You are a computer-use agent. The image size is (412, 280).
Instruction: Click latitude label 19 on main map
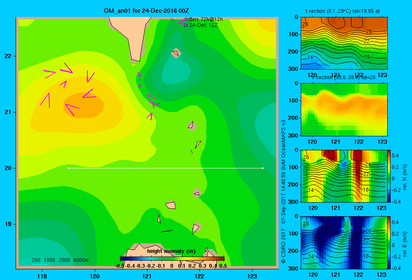(x=8, y=224)
